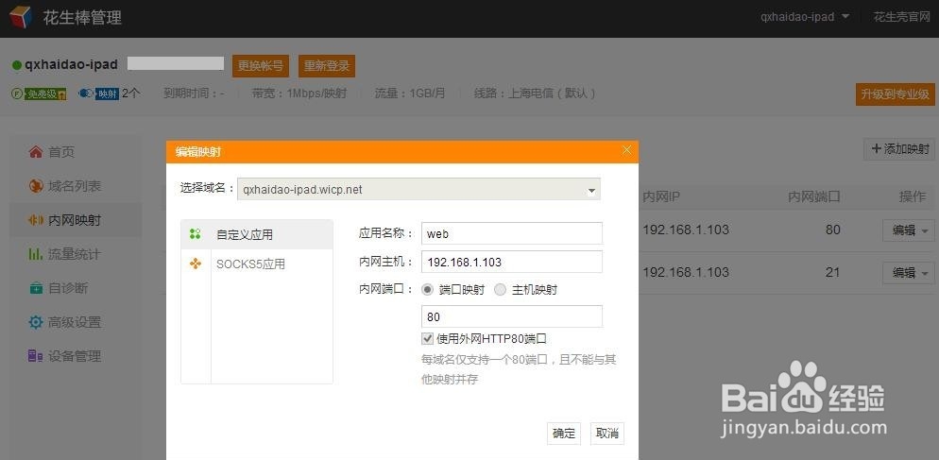This screenshot has height=460, width=939.
Task: Click the green 免费级 badge icon
Action: (x=39, y=94)
